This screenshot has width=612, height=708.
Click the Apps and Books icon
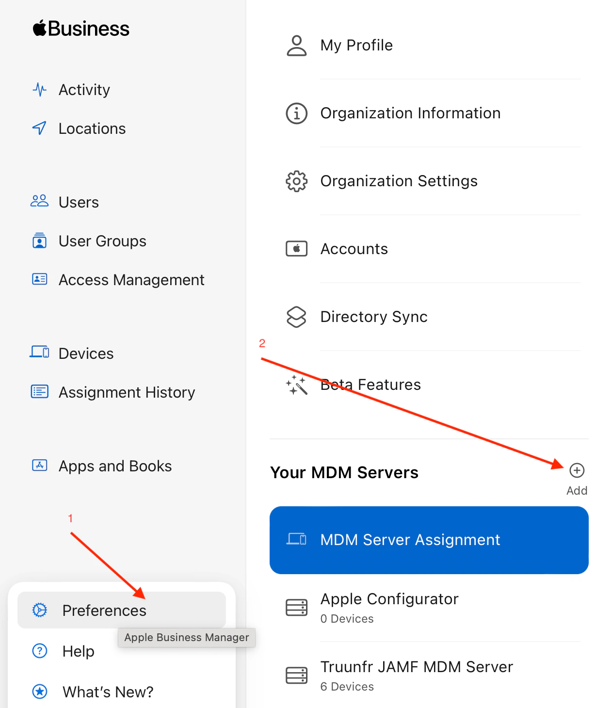[x=39, y=466]
